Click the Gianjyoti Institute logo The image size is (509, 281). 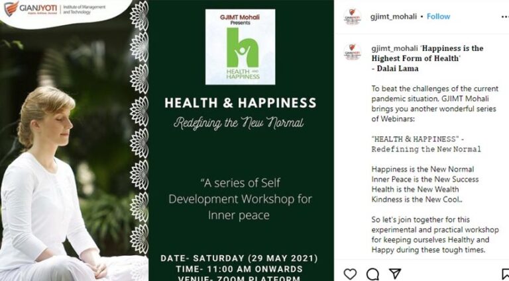pos(55,9)
